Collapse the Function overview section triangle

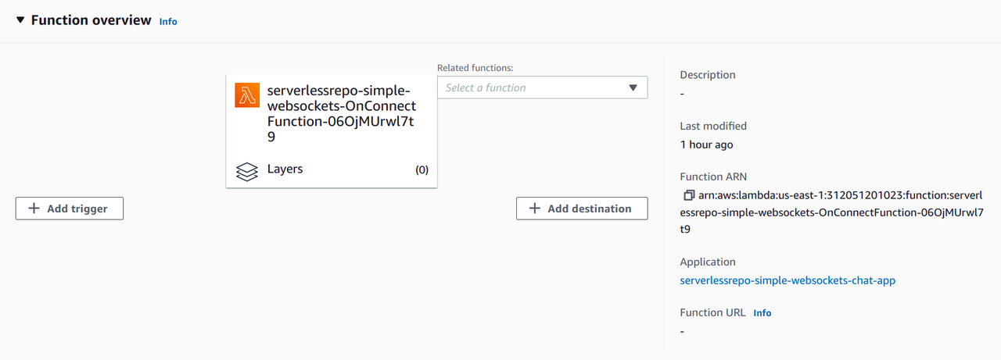tap(20, 20)
